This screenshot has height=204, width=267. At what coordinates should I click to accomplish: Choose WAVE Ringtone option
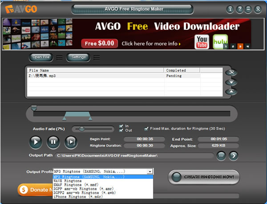point(103,181)
